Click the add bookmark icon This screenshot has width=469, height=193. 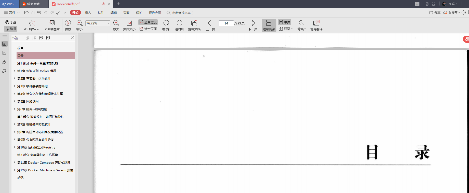pyautogui.click(x=41, y=38)
